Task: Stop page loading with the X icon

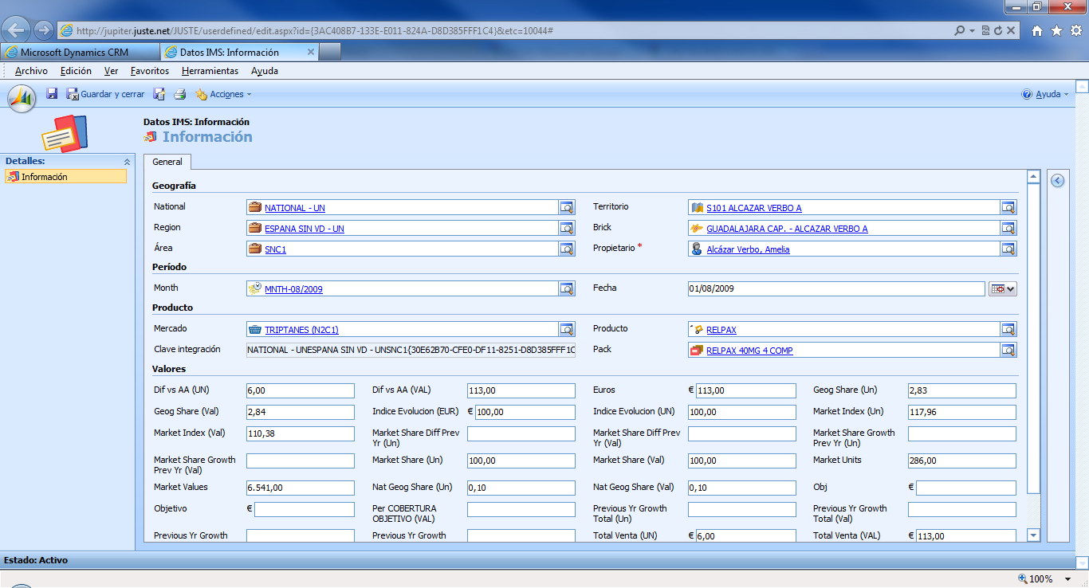Action: (x=1011, y=30)
